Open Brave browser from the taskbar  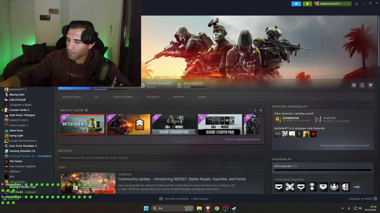[208, 208]
